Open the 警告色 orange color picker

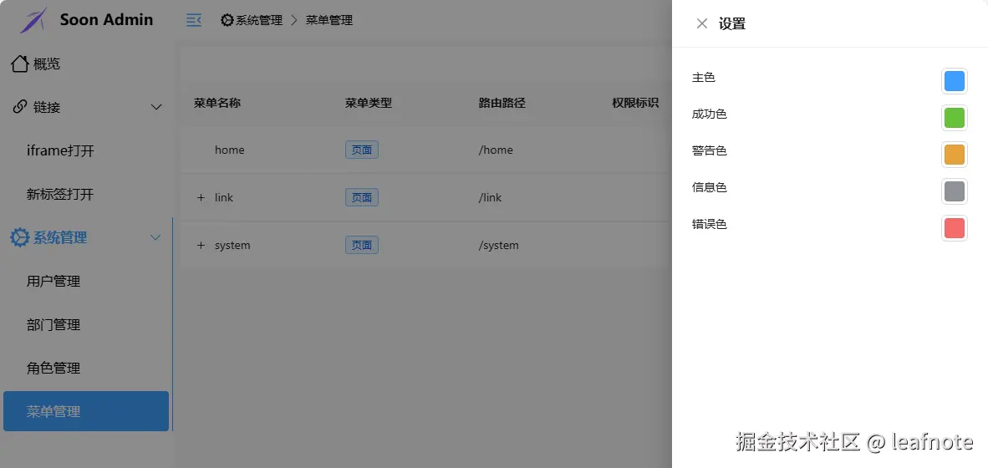(954, 155)
